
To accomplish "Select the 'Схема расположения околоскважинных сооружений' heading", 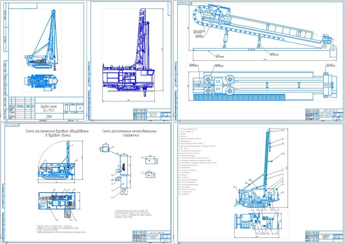I will [x=128, y=133].
